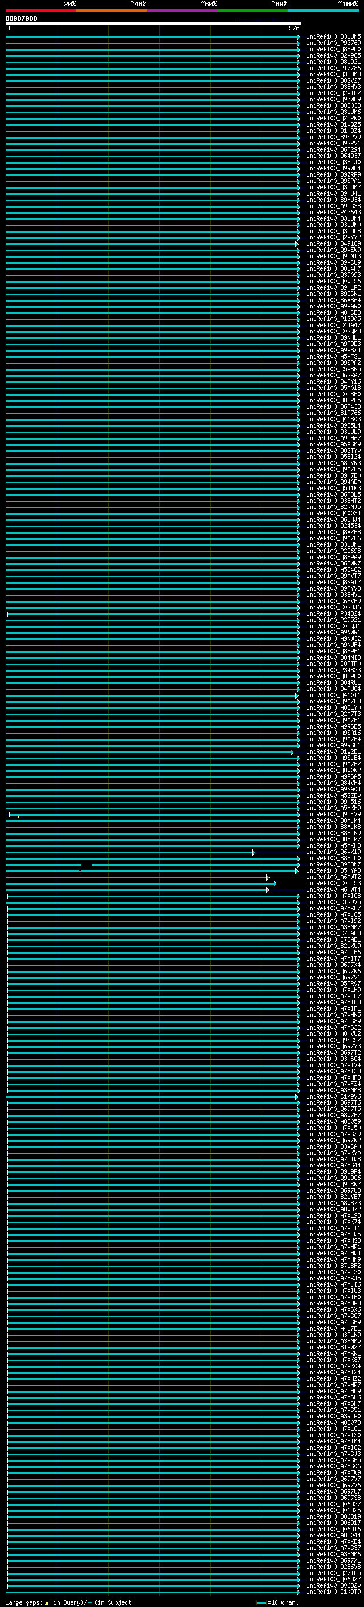
Task: Open the last hit UniRef100_C1K9T9
Action: [x=333, y=1592]
